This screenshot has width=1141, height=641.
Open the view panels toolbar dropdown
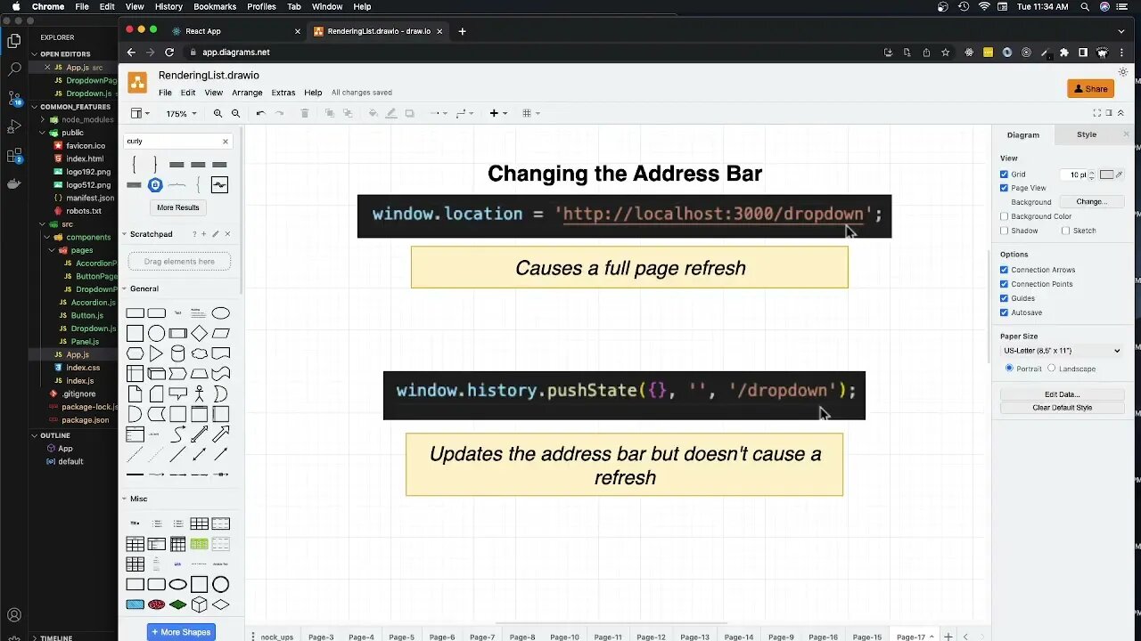(140, 113)
